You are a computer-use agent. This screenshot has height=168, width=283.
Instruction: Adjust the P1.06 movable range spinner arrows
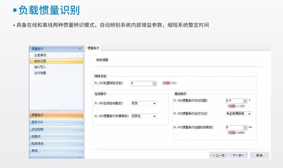(245, 101)
